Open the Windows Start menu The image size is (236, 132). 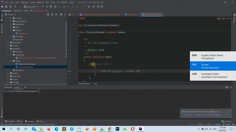[4, 129]
